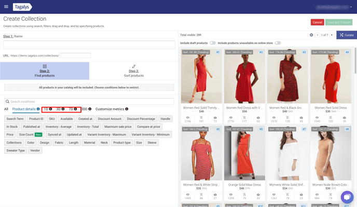Select the Product details tab
Screen dimensions: 357x207
pos(24,109)
